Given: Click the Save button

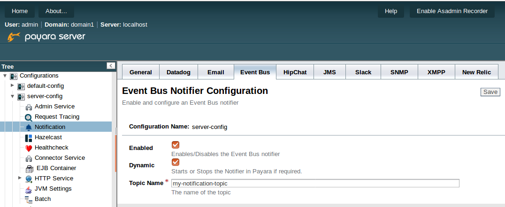Looking at the screenshot, I should pos(490,92).
